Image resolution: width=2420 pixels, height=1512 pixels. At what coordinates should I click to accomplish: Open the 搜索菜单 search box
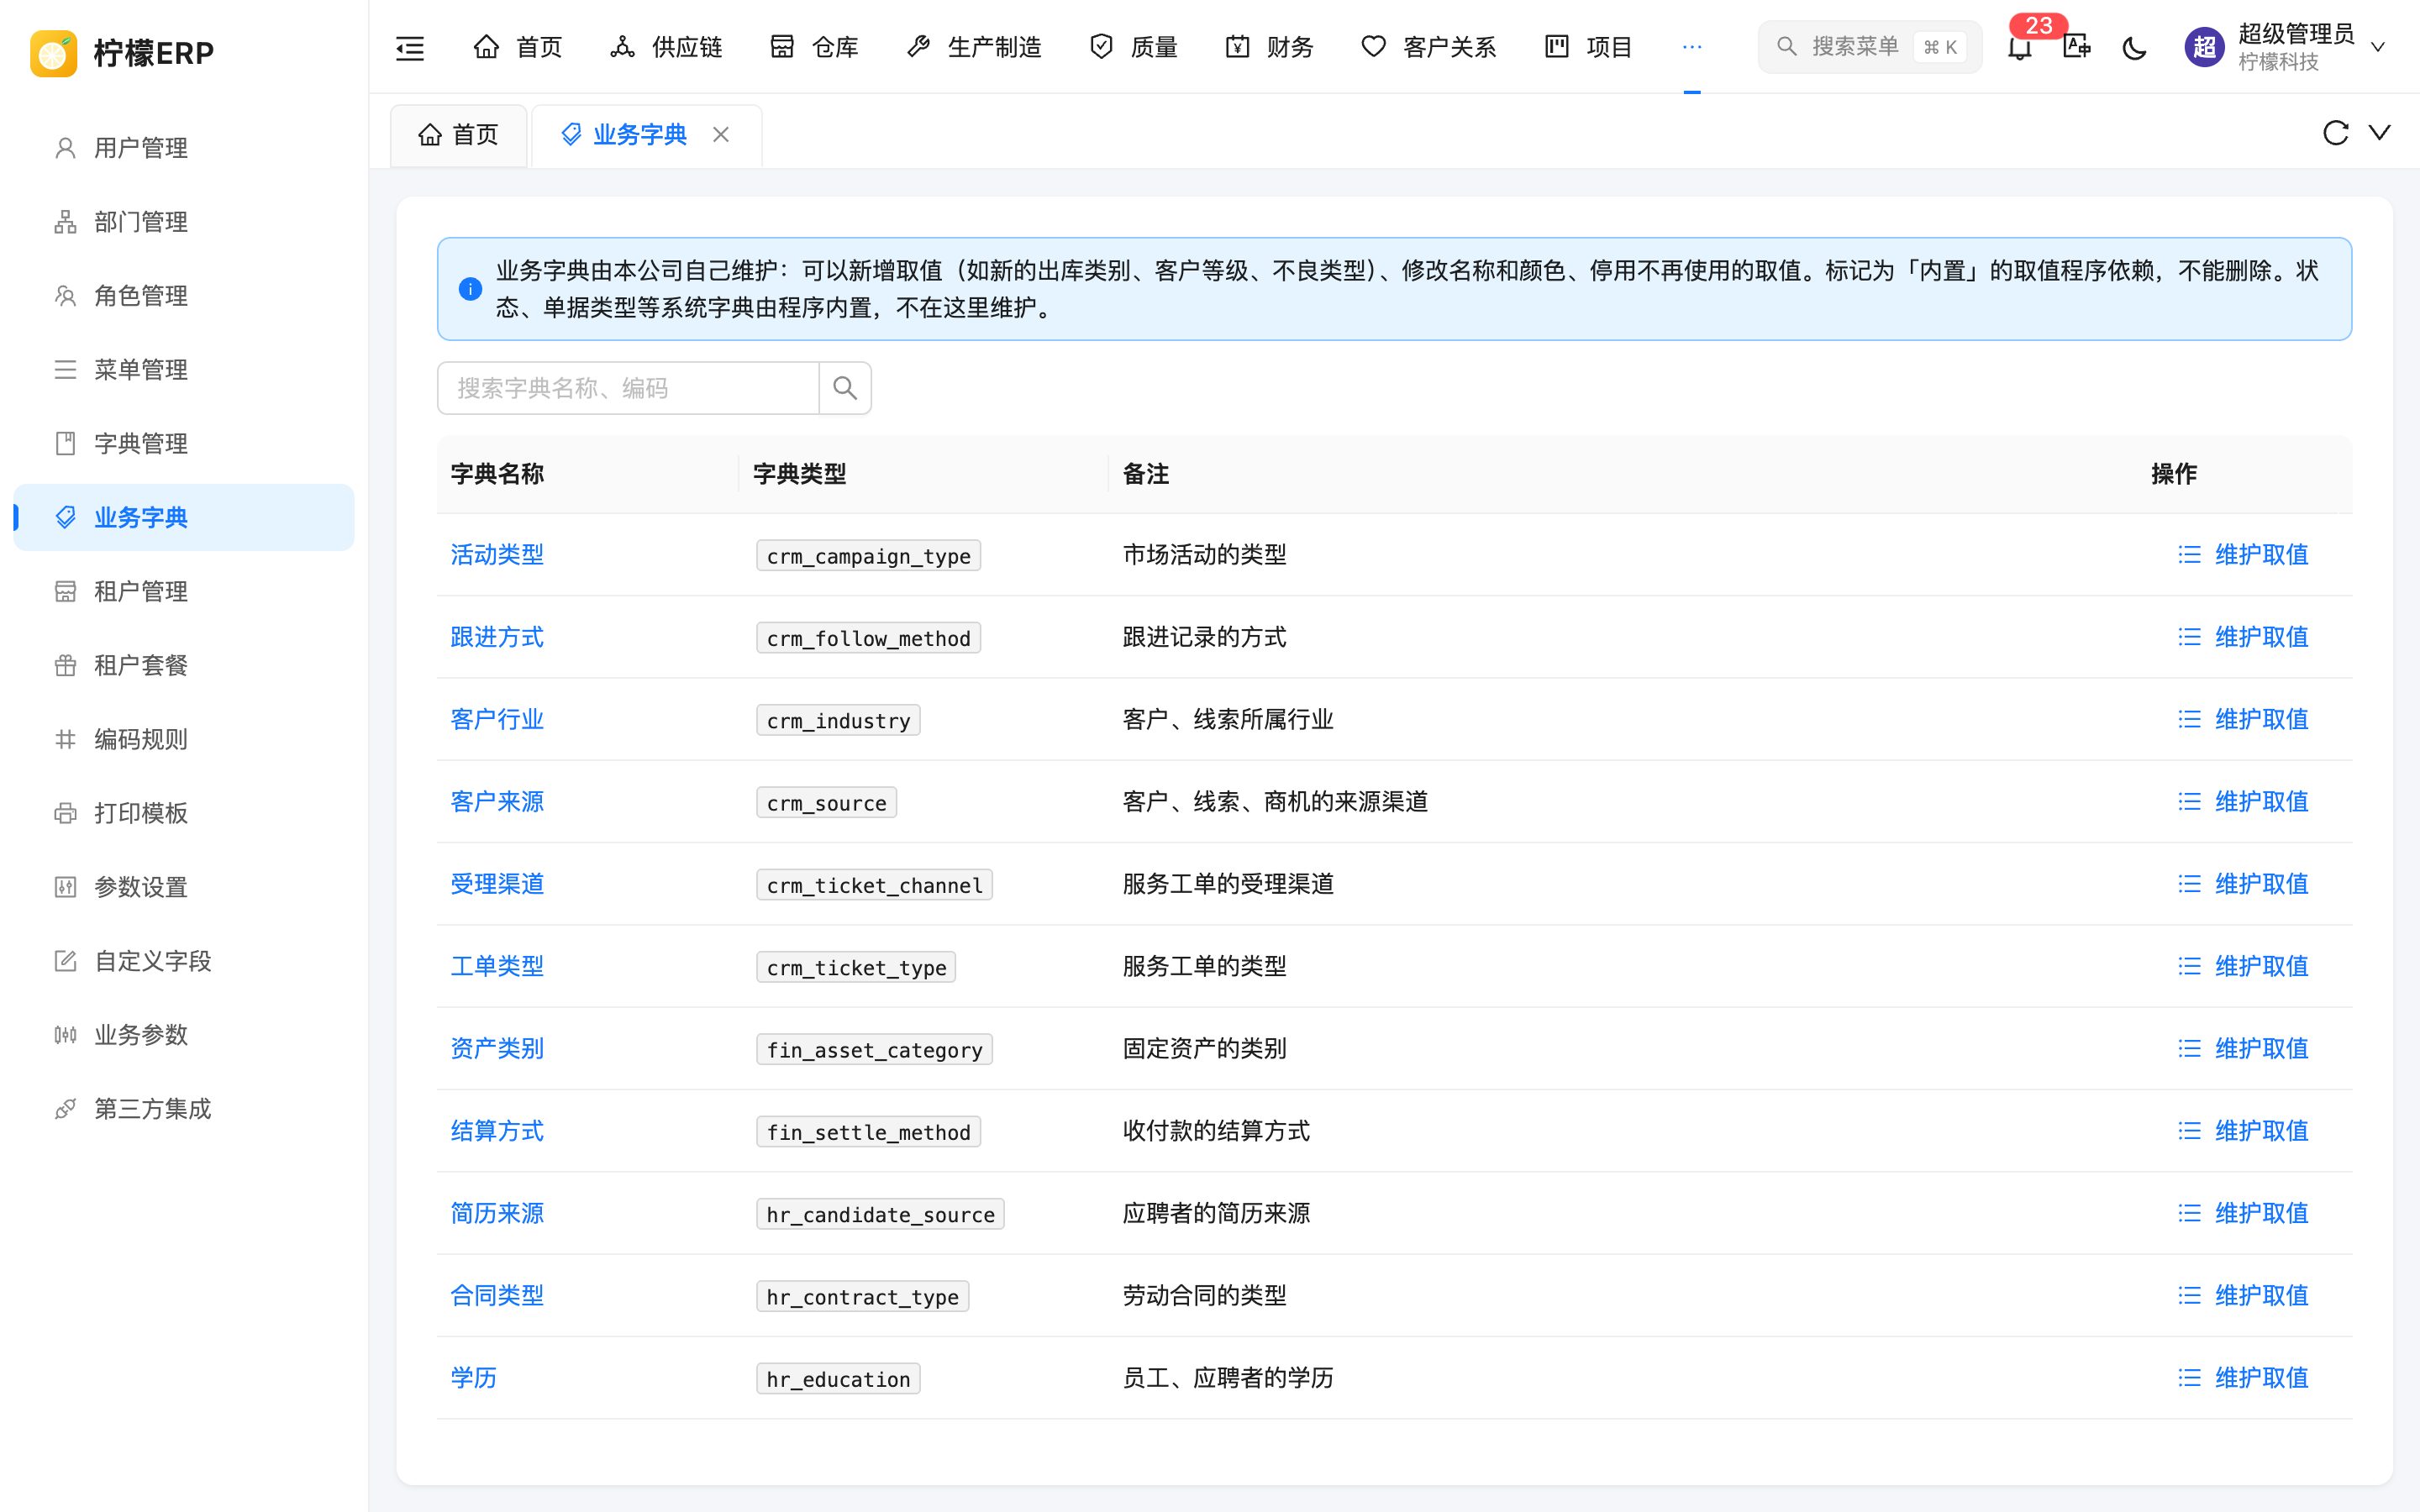click(1870, 47)
